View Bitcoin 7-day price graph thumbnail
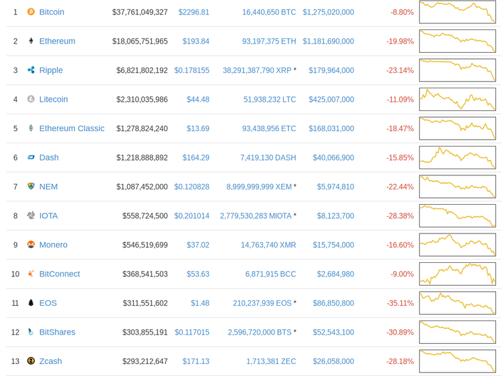 click(458, 12)
